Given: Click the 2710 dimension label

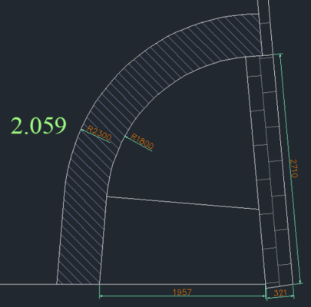Looking at the screenshot, I should pyautogui.click(x=293, y=168).
